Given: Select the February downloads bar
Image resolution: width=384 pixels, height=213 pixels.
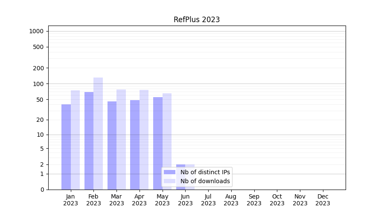Looking at the screenshot, I should tap(98, 133).
